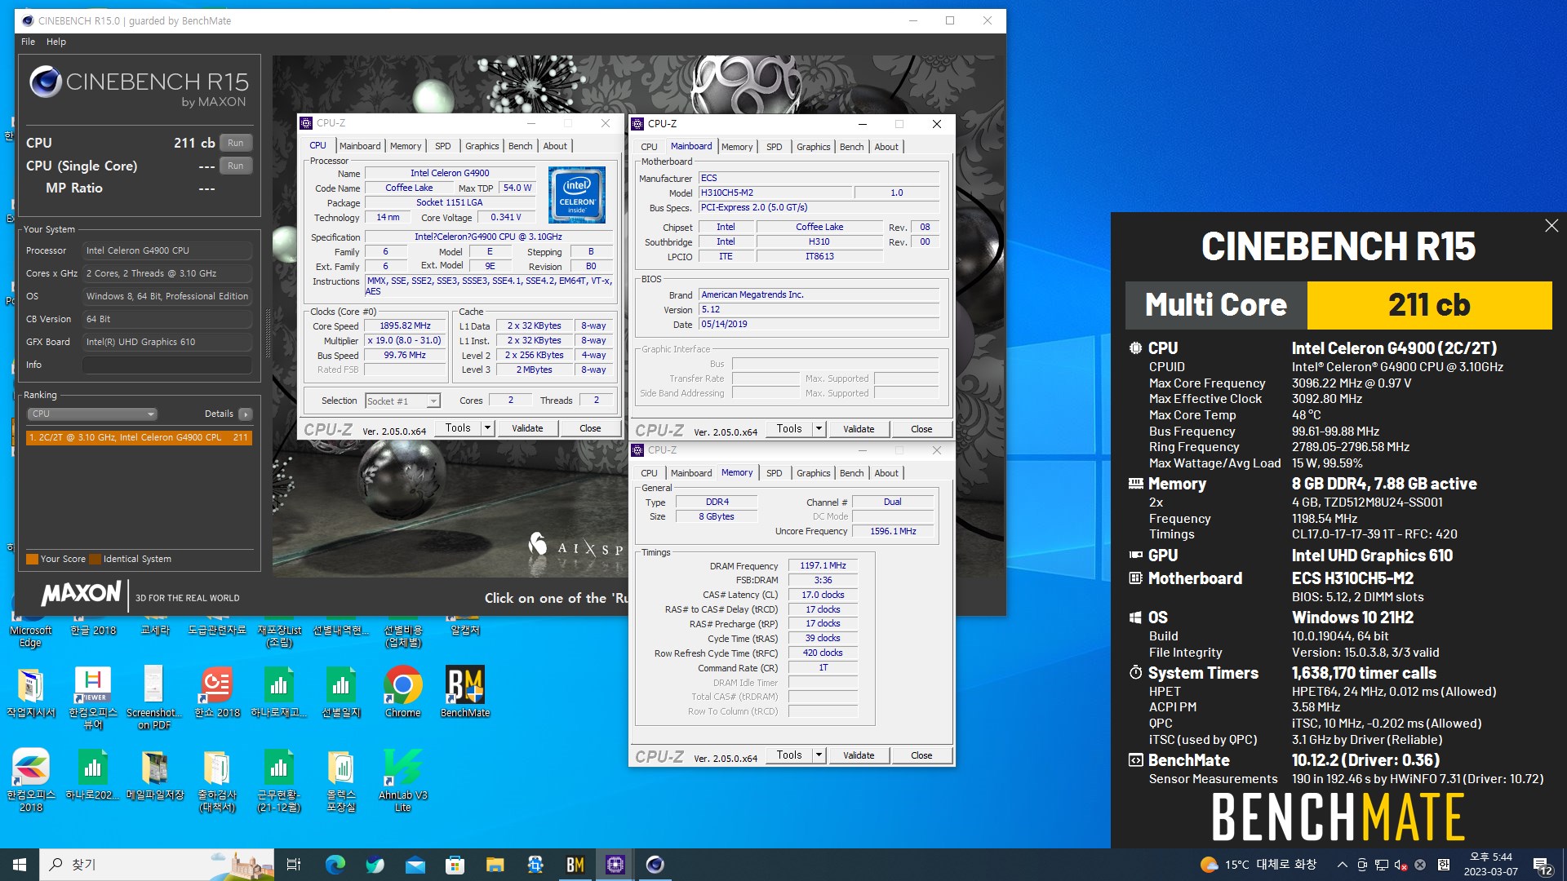Image resolution: width=1567 pixels, height=881 pixels.
Task: Click the DRAM Frequency 1197.1 MHz value
Action: click(823, 566)
